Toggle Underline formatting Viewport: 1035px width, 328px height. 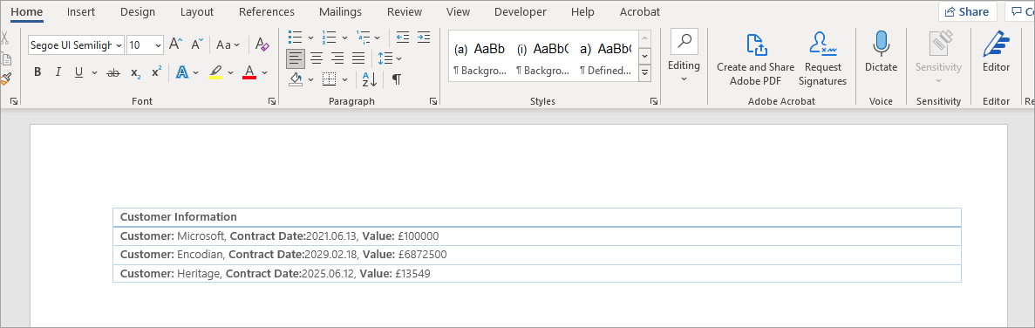78,72
